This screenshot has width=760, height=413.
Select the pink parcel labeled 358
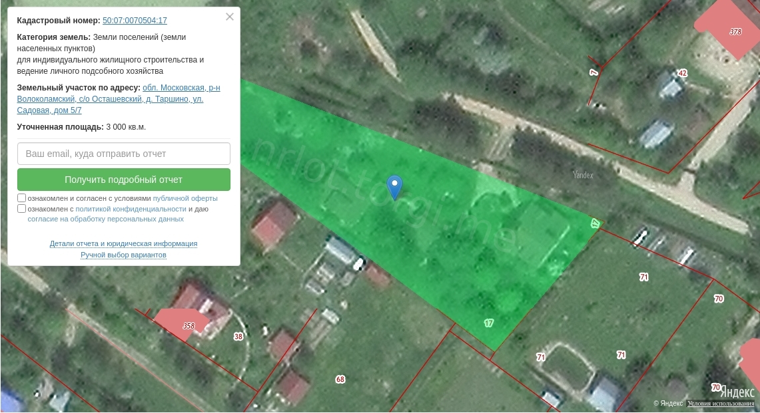click(x=181, y=323)
